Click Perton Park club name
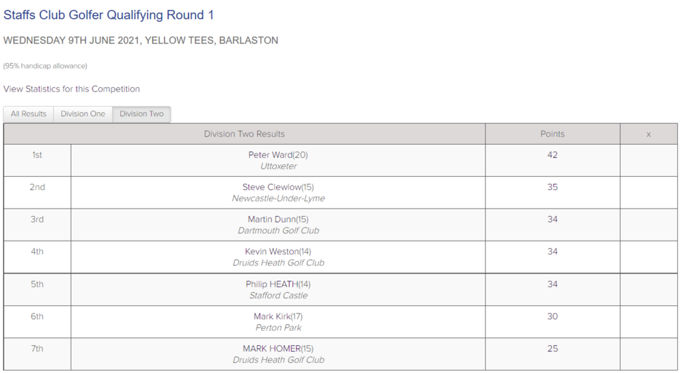The height and width of the screenshot is (373, 685). [x=278, y=328]
